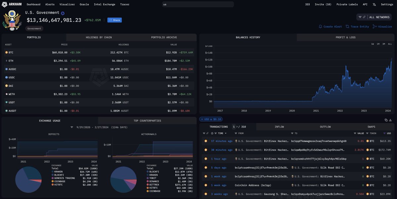
Task: Switch to Portfolio Archive tab
Action: pos(164,37)
